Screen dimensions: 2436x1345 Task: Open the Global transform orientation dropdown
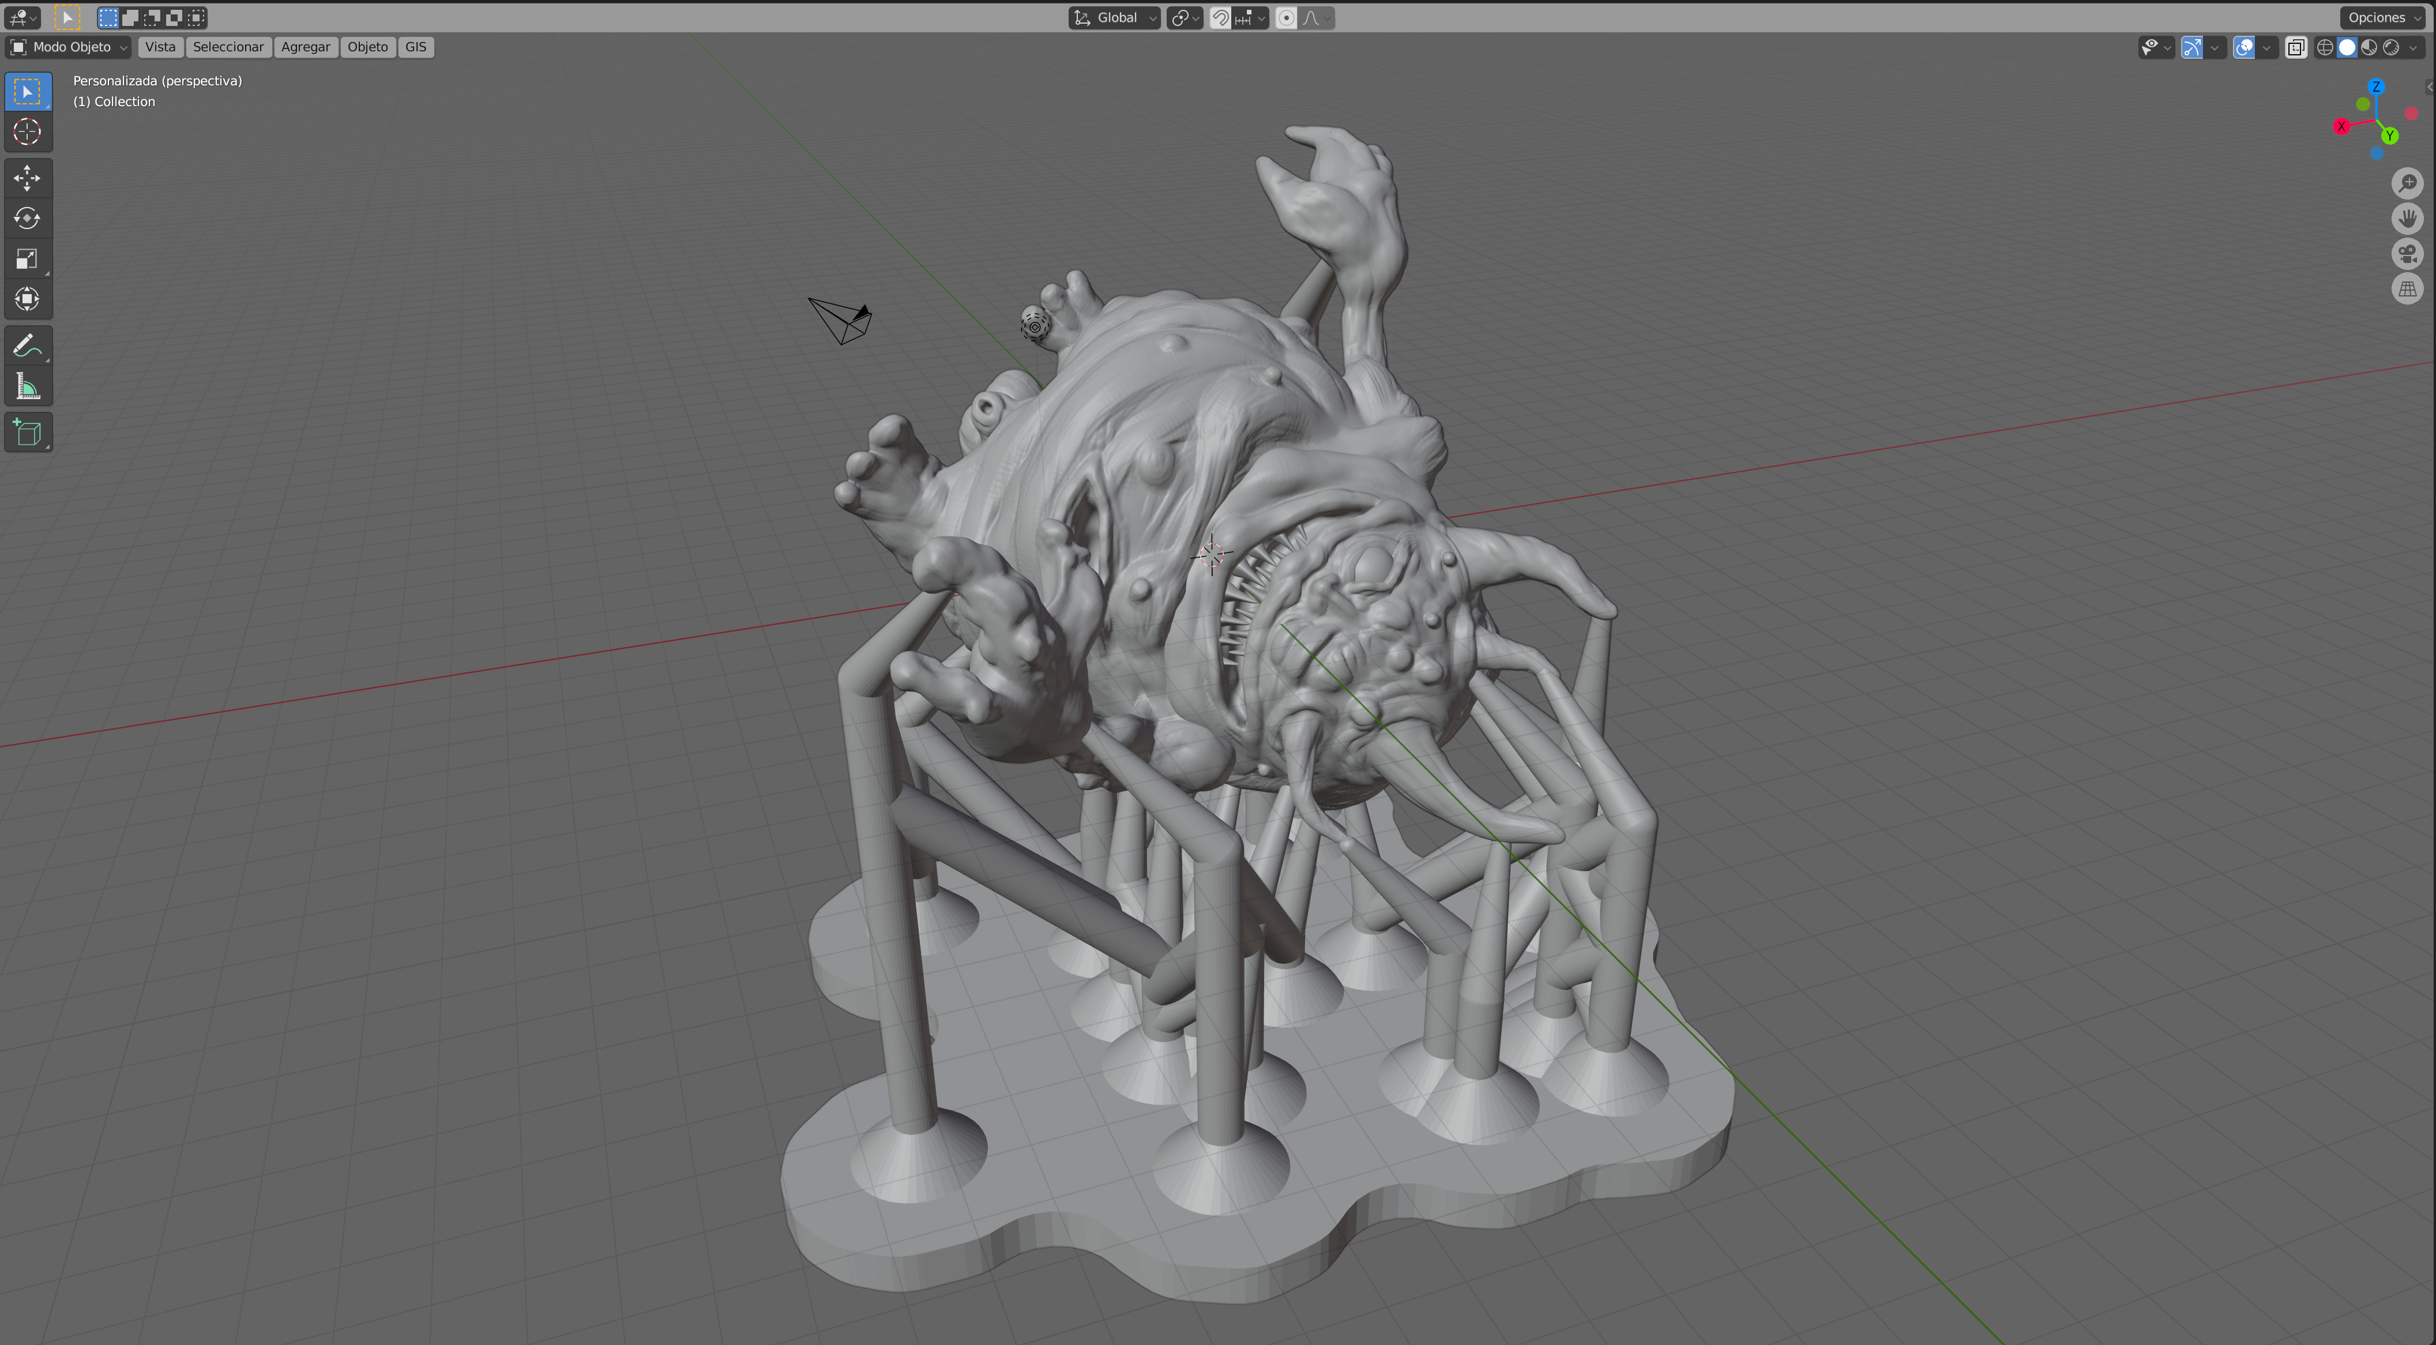point(1114,17)
